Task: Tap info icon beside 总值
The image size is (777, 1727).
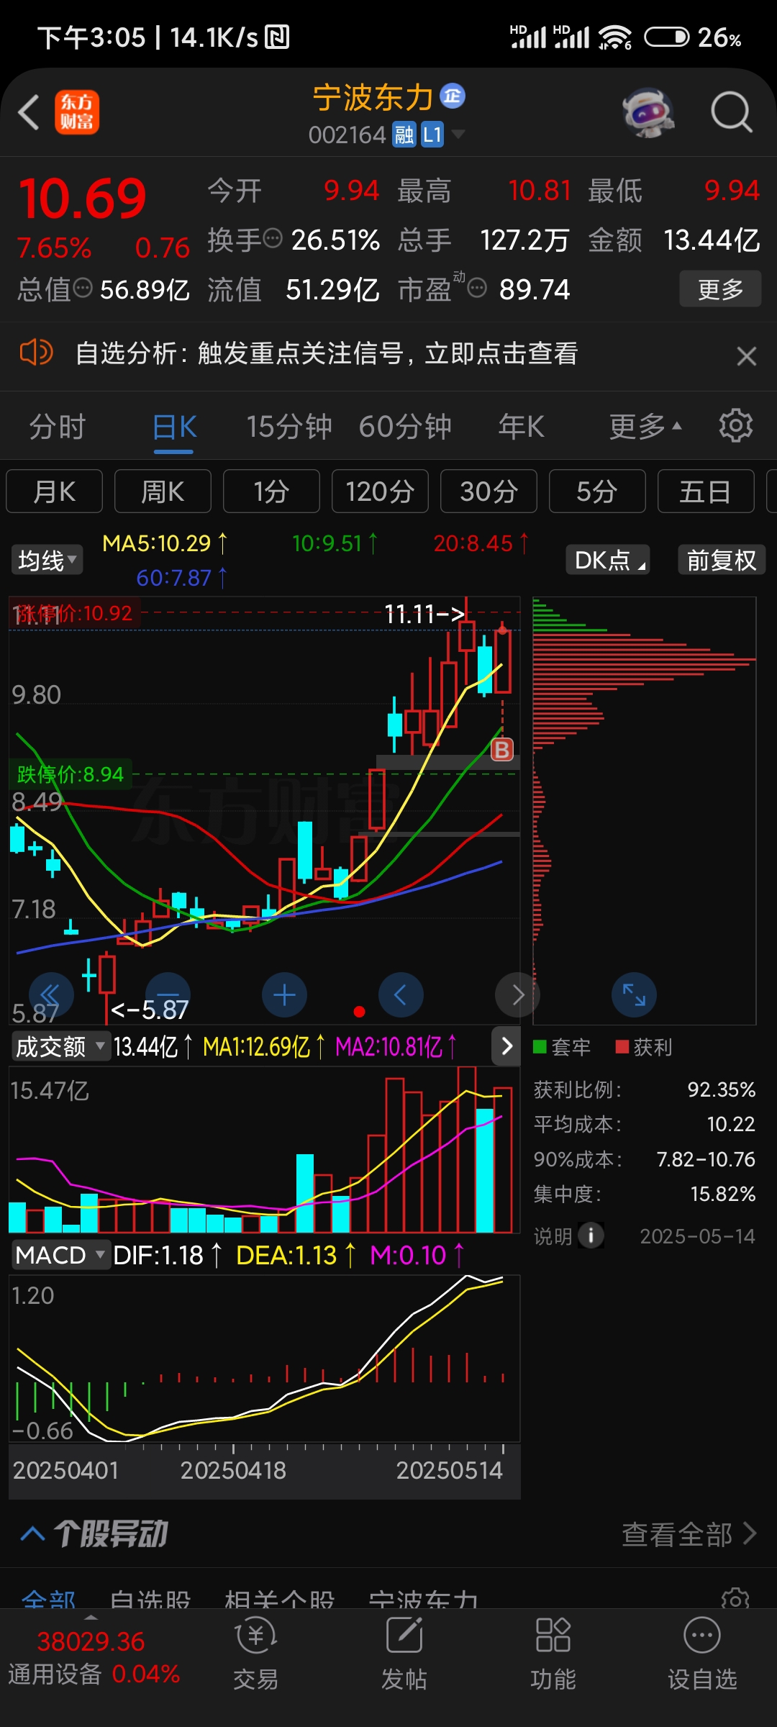Action: coord(83,288)
